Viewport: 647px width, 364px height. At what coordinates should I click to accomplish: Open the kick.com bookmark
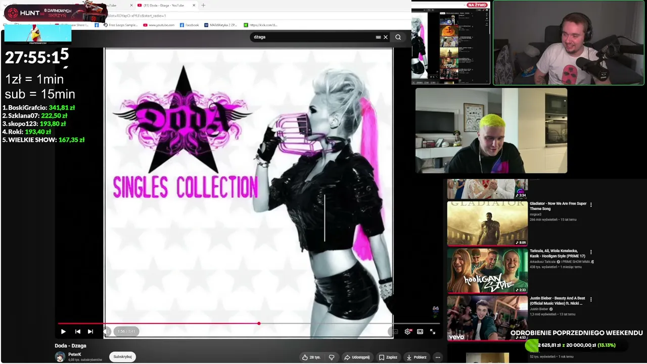pyautogui.click(x=260, y=25)
